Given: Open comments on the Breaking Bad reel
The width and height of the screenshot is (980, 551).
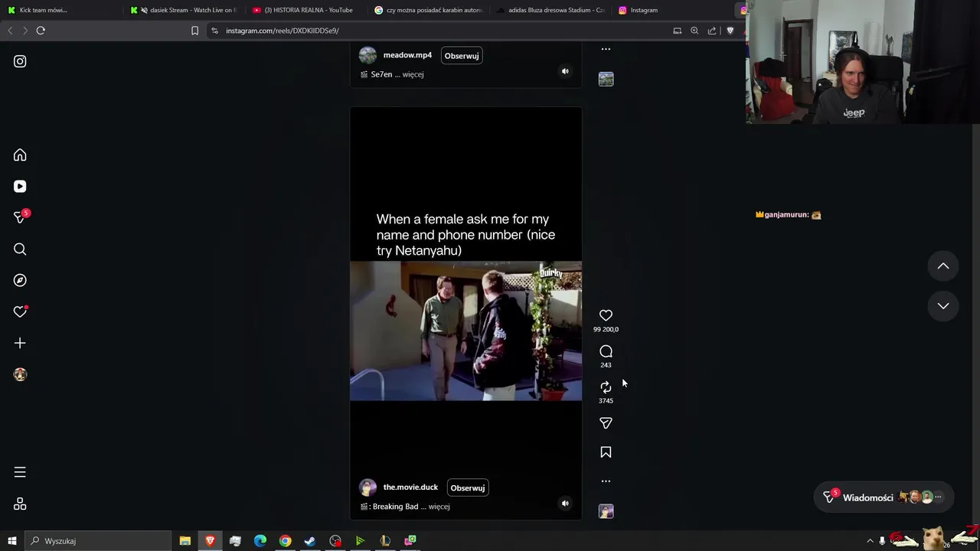Looking at the screenshot, I should point(606,351).
